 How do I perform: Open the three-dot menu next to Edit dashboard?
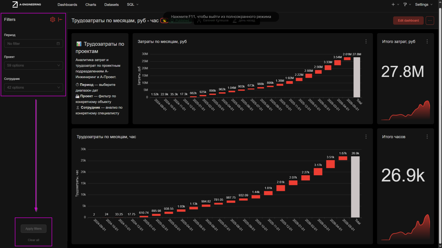click(430, 20)
